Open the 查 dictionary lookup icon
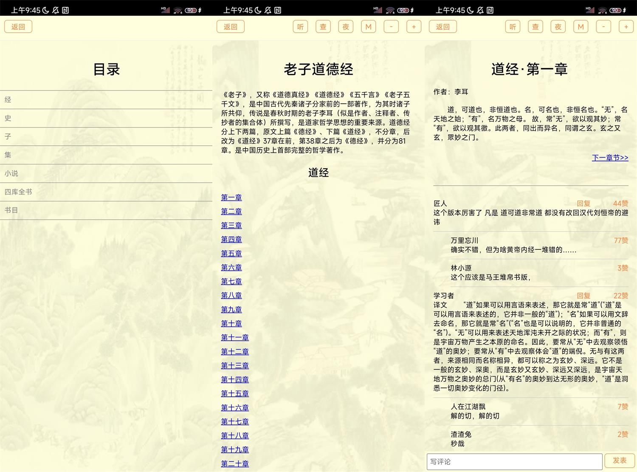637x472 pixels. click(323, 26)
